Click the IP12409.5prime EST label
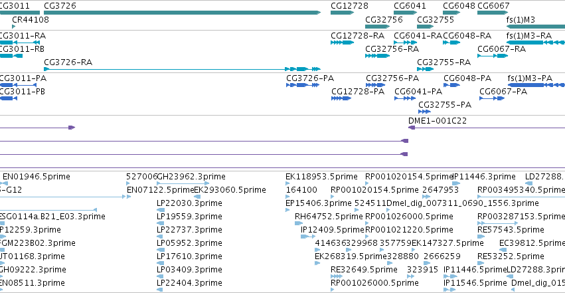 332,230
